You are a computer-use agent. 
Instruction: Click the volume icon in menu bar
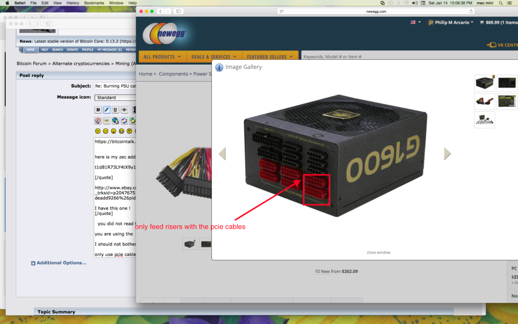[x=415, y=3]
